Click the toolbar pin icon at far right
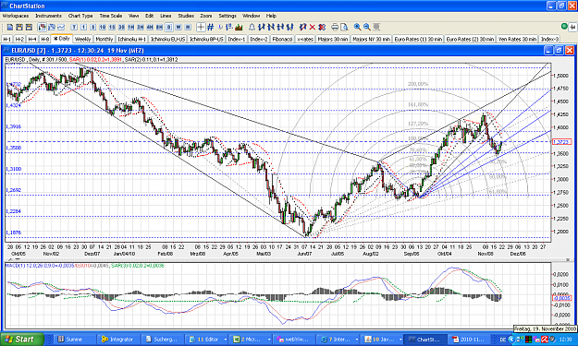 click(572, 27)
